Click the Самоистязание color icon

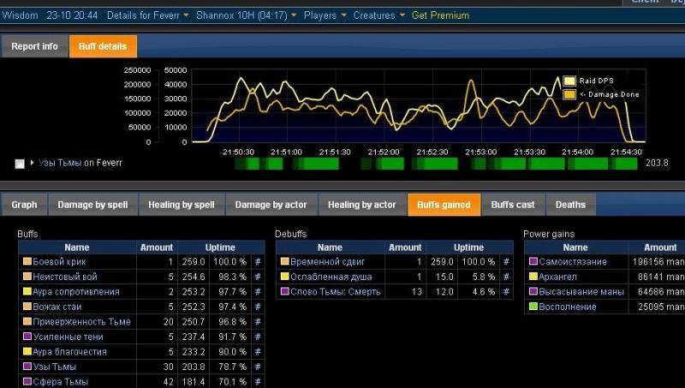click(533, 261)
